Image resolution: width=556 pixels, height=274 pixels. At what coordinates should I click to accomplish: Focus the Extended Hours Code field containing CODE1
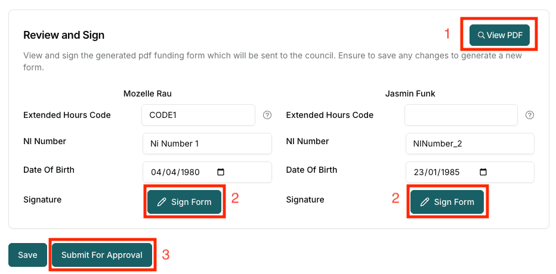[x=198, y=115]
